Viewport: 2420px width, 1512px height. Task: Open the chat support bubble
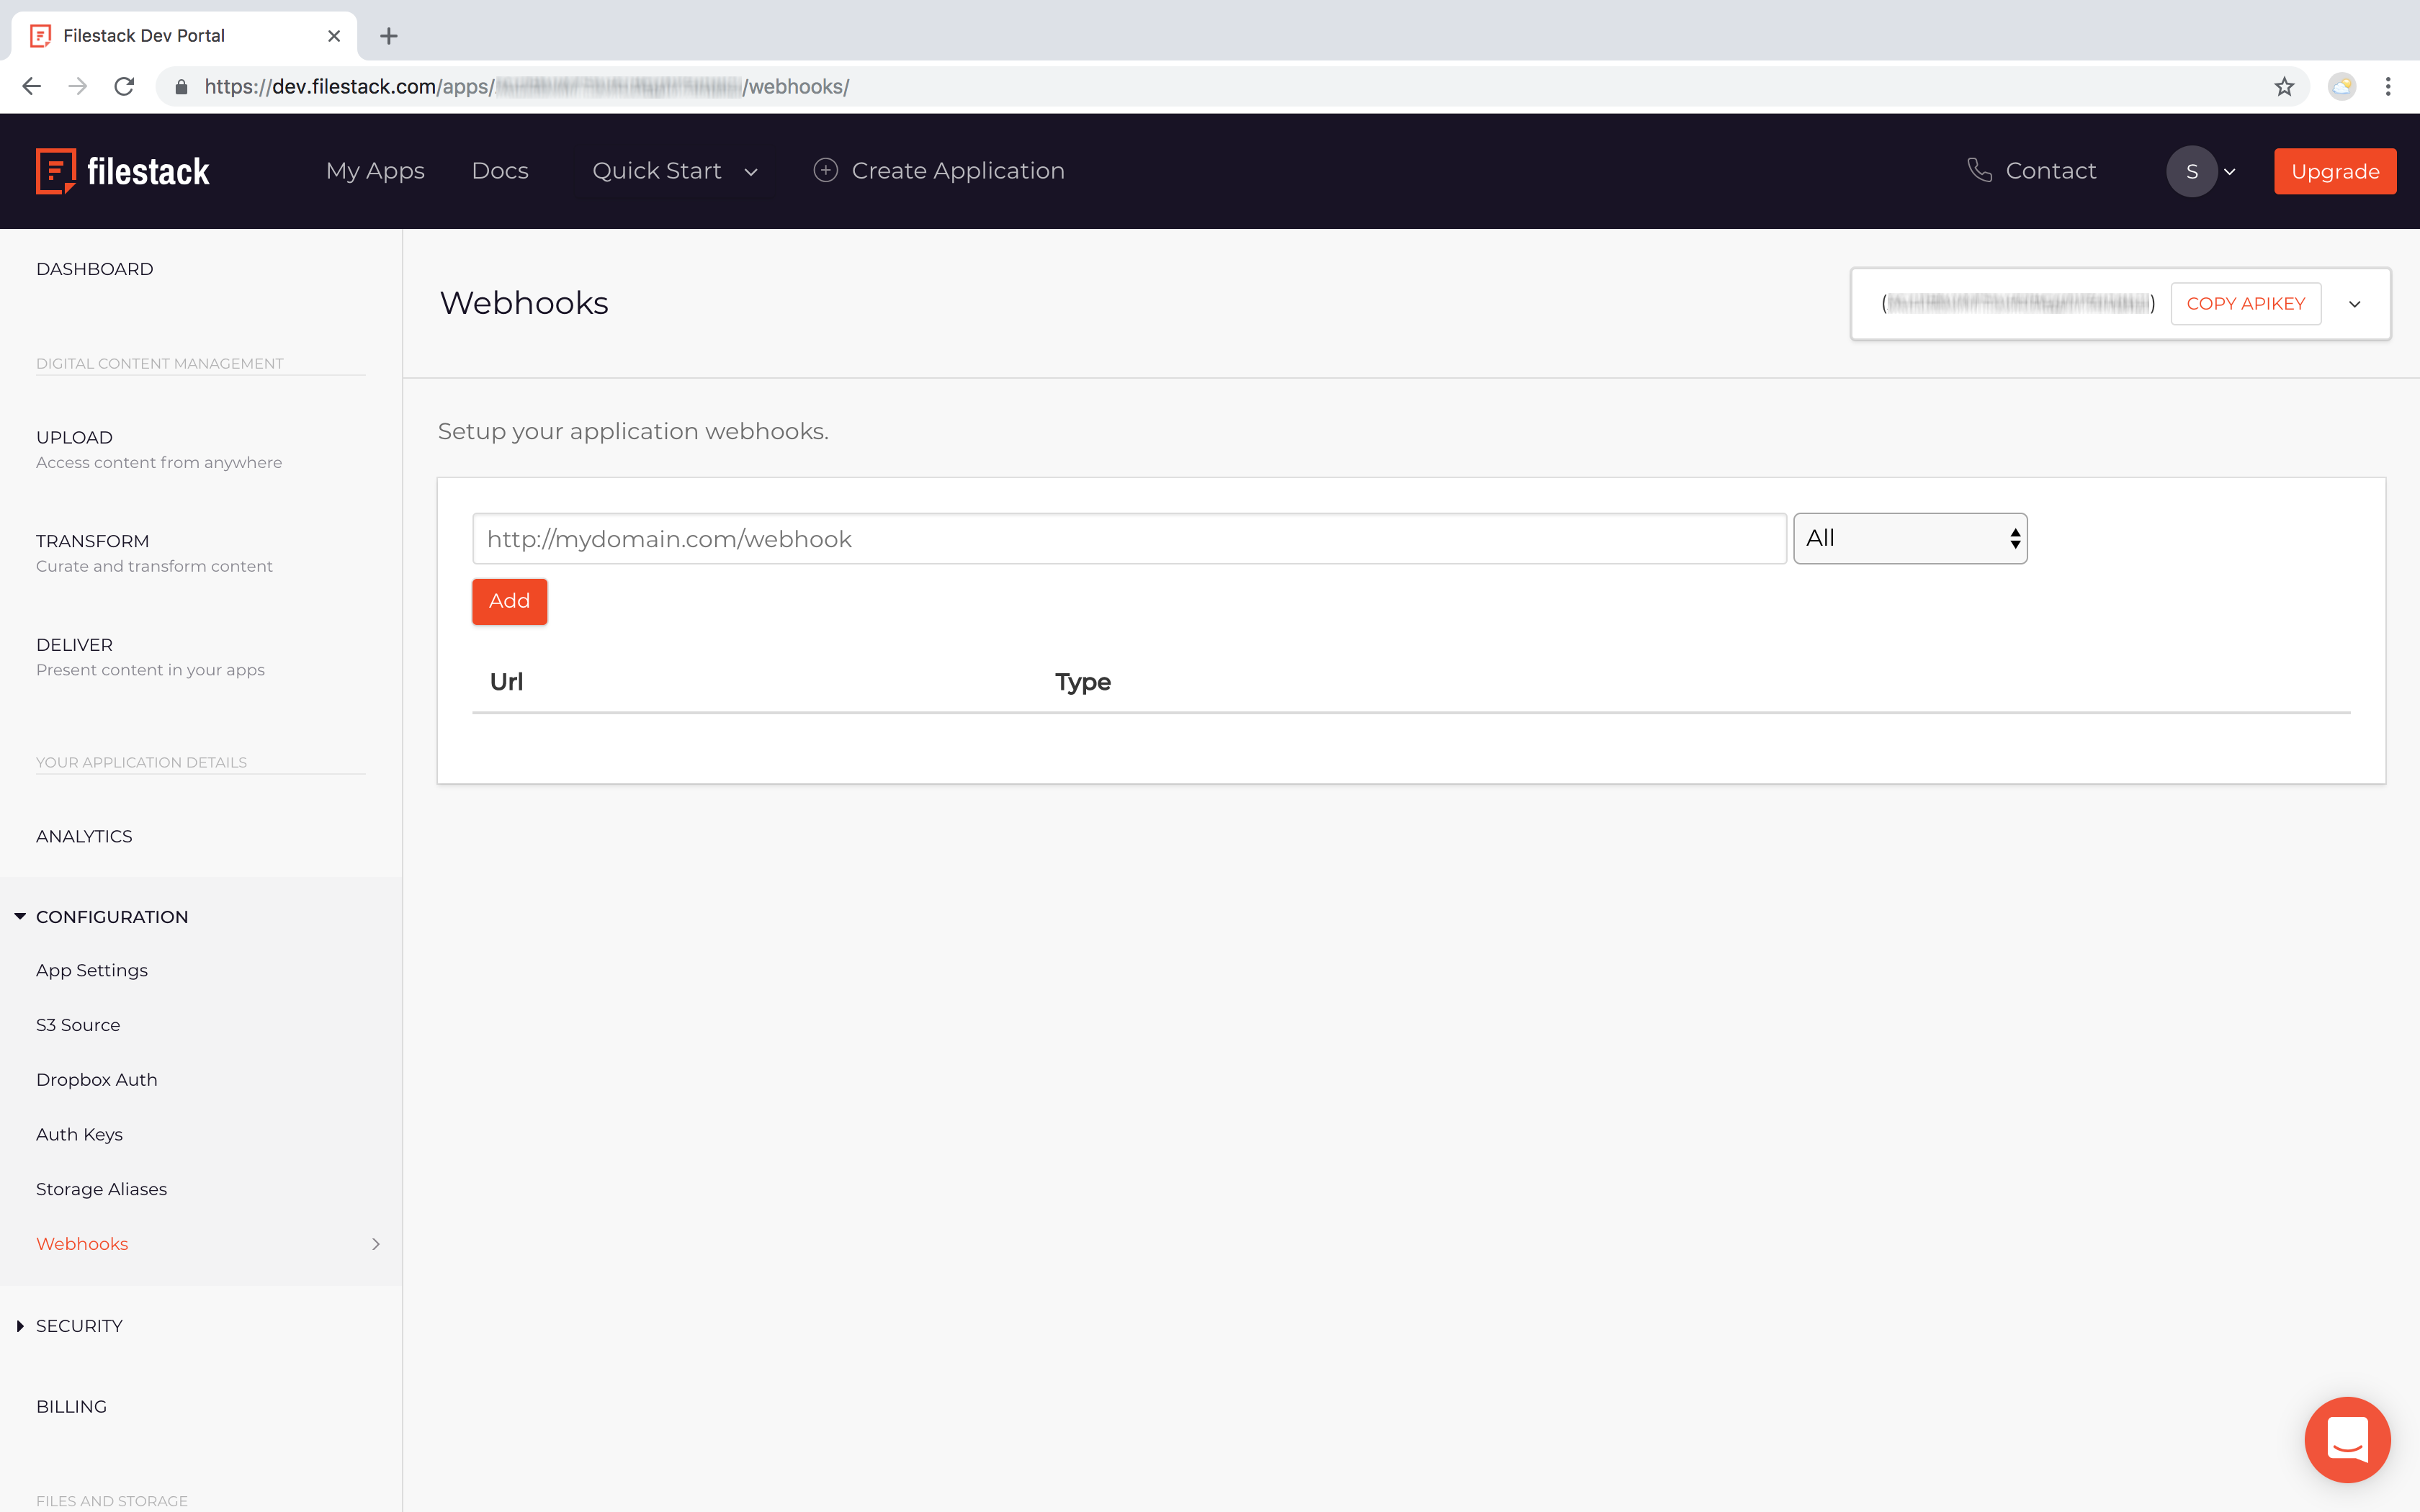tap(2347, 1440)
